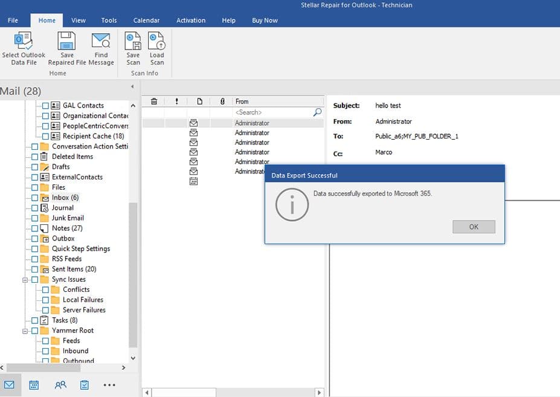Open the Activation tab
The width and height of the screenshot is (560, 397).
pos(191,21)
